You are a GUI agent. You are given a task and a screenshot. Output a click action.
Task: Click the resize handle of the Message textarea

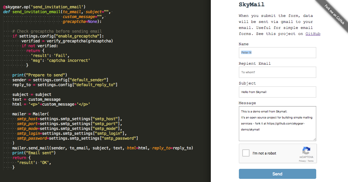pos(315,139)
